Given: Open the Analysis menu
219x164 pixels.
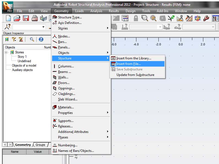Looking at the screenshot, I should coord(96,11).
